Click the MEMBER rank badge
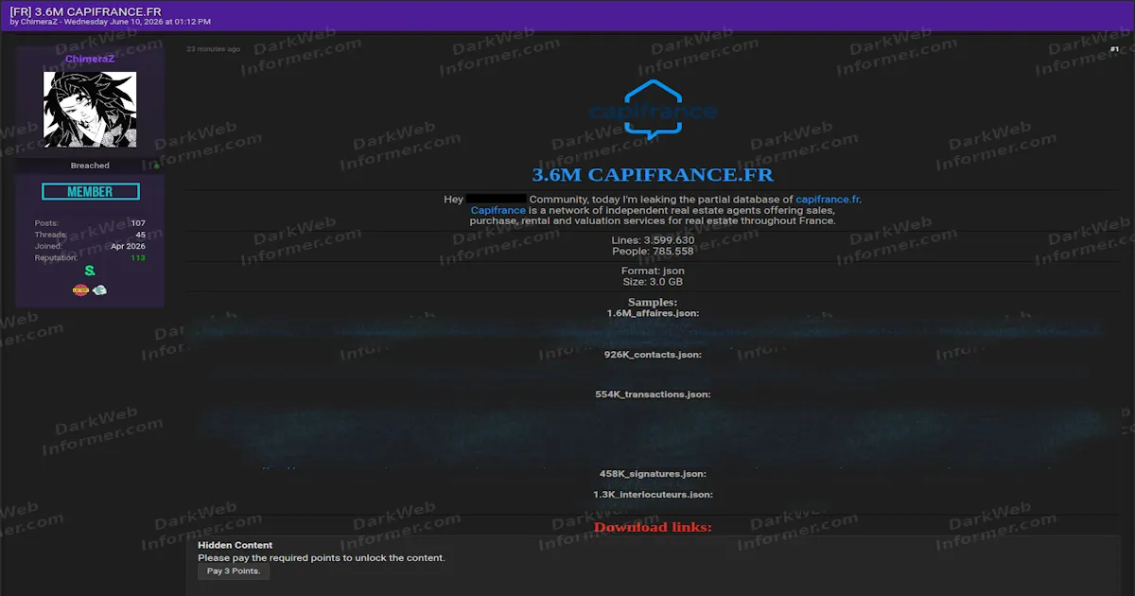This screenshot has width=1135, height=596. [90, 192]
